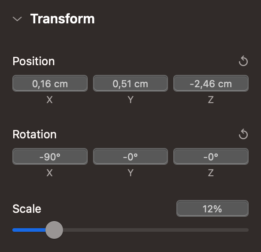Screen dimensions: 261x252
Task: Reset Position values with the undo arrow
Action: (x=243, y=61)
